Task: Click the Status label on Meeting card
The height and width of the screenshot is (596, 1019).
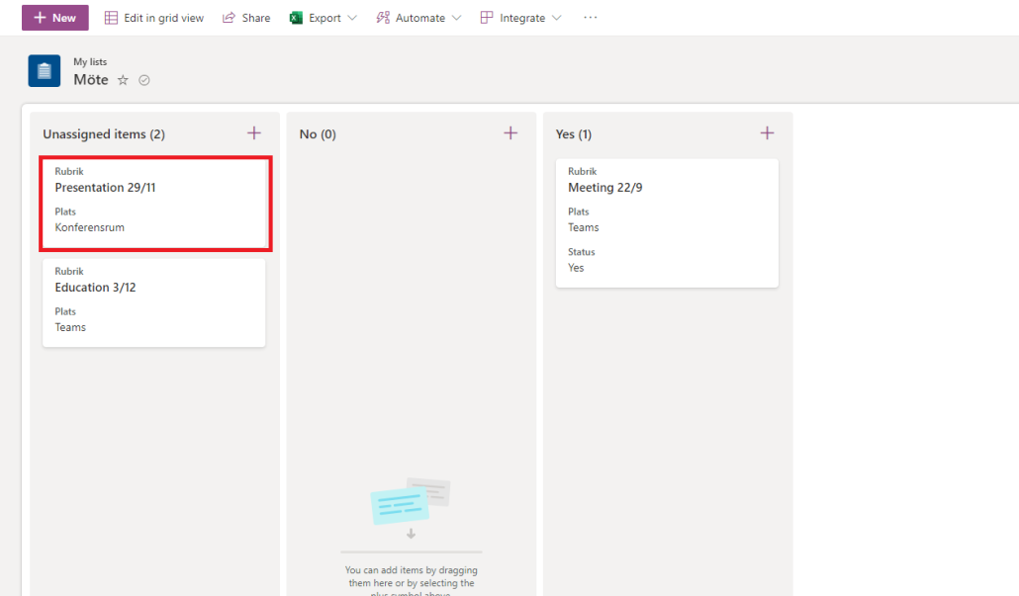Action: tap(582, 252)
